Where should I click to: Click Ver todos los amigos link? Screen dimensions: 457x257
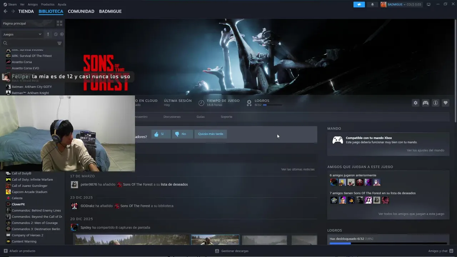(411, 214)
